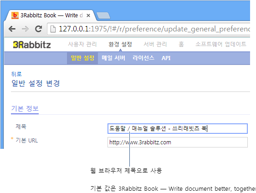Open 사용자 관리 menu

point(82,44)
